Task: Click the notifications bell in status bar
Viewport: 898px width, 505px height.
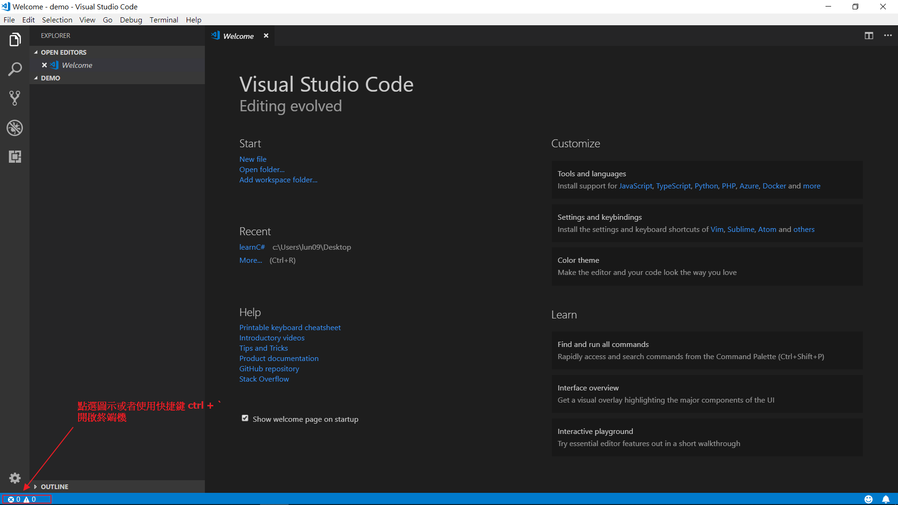Action: point(886,499)
